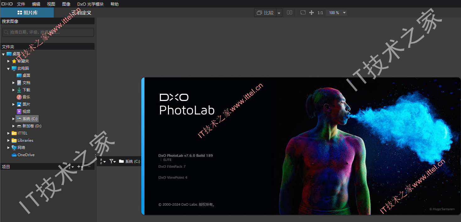Screen dimensions: 461x222
Task: Click the 系统 (C:) folder path in browser bar
Action: pyautogui.click(x=129, y=161)
